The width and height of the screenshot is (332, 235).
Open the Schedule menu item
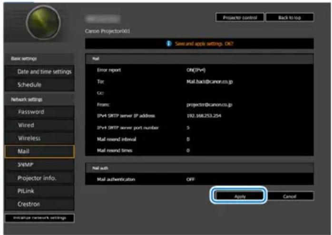coord(39,85)
